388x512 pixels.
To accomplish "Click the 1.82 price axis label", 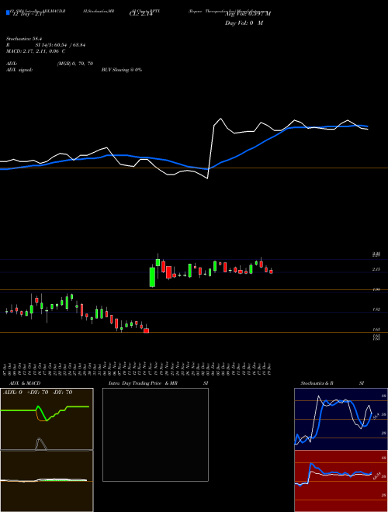I will pyautogui.click(x=376, y=310).
